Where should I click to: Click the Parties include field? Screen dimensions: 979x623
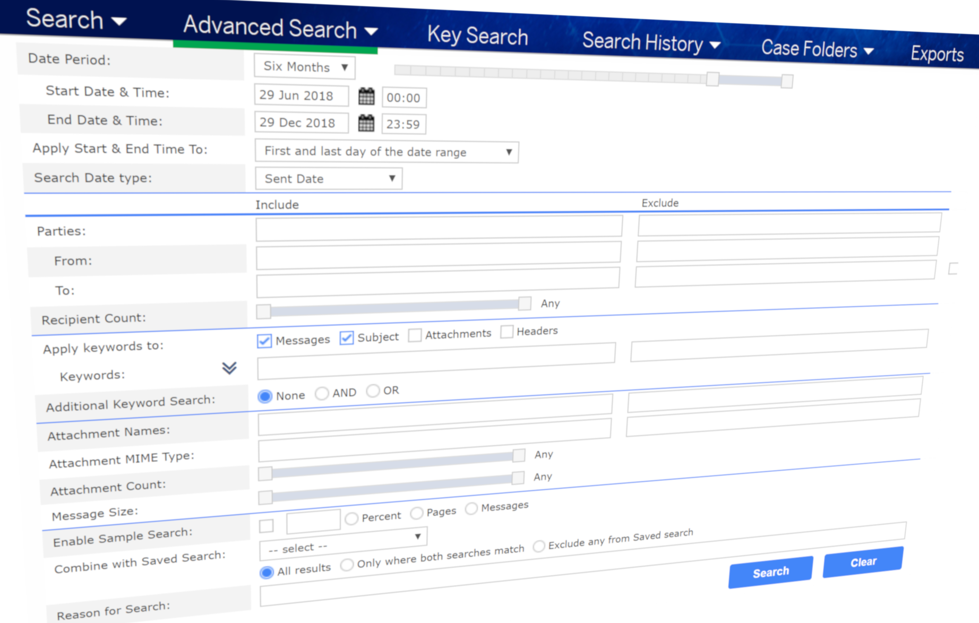click(439, 228)
